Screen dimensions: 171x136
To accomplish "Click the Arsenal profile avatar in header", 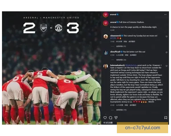I will tap(105, 14).
